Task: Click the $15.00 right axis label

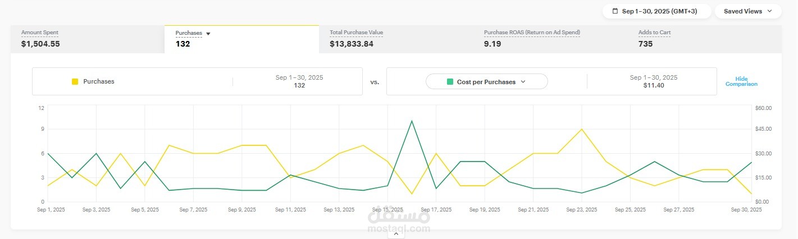Action: pos(764,178)
